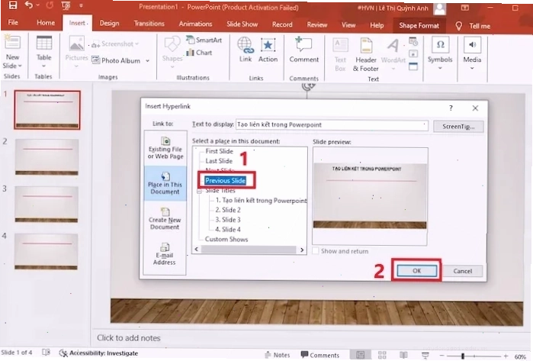Viewport: 533px width, 361px height.
Task: Click the Save icon in title bar
Action: [12, 5]
